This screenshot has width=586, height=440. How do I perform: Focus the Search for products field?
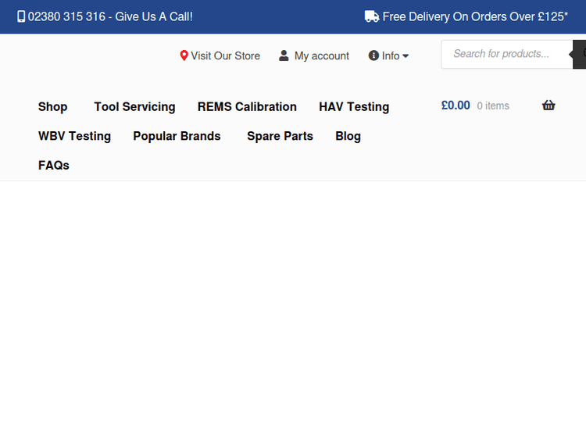click(x=507, y=54)
